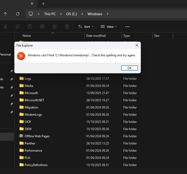Go up one folder with Up arrow
Image resolution: width=187 pixels, height=174 pixels.
(5, 14)
